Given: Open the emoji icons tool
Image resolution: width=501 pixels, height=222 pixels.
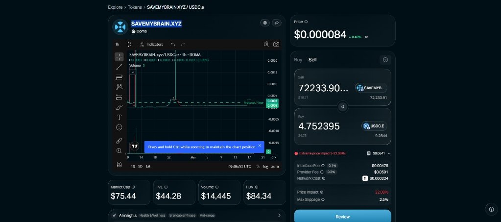Looking at the screenshot, I should tap(119, 127).
